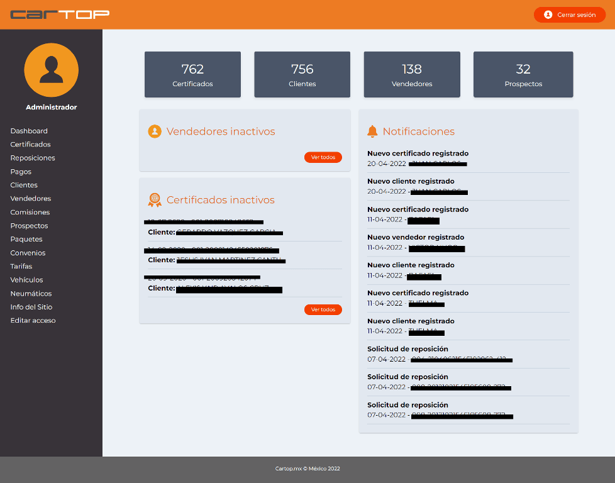Click the Administrador profile avatar icon
The height and width of the screenshot is (483, 615).
[51, 70]
